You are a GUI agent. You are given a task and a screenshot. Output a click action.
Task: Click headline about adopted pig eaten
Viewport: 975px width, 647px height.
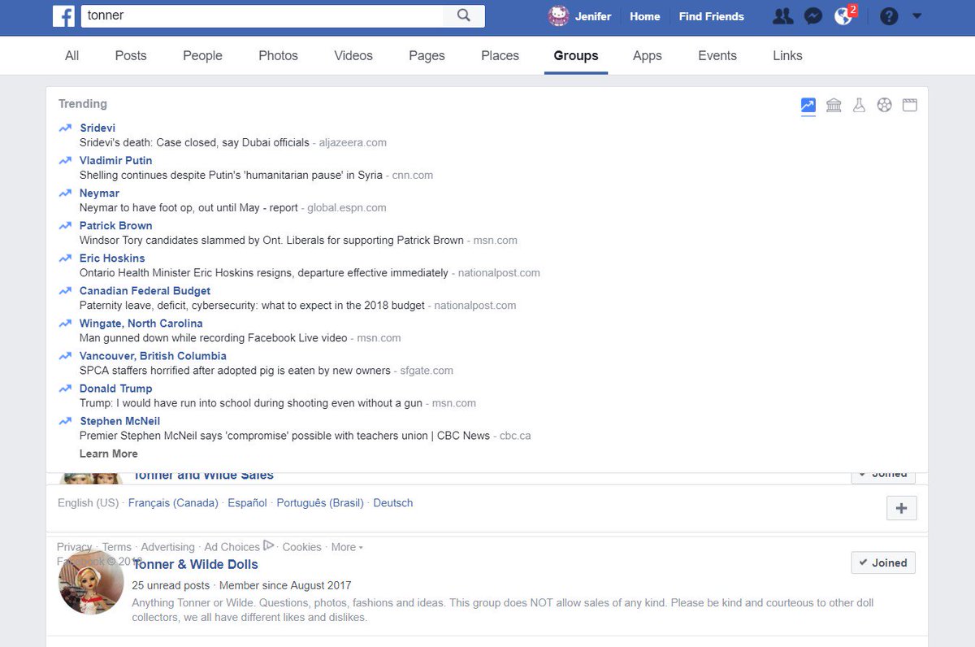235,370
